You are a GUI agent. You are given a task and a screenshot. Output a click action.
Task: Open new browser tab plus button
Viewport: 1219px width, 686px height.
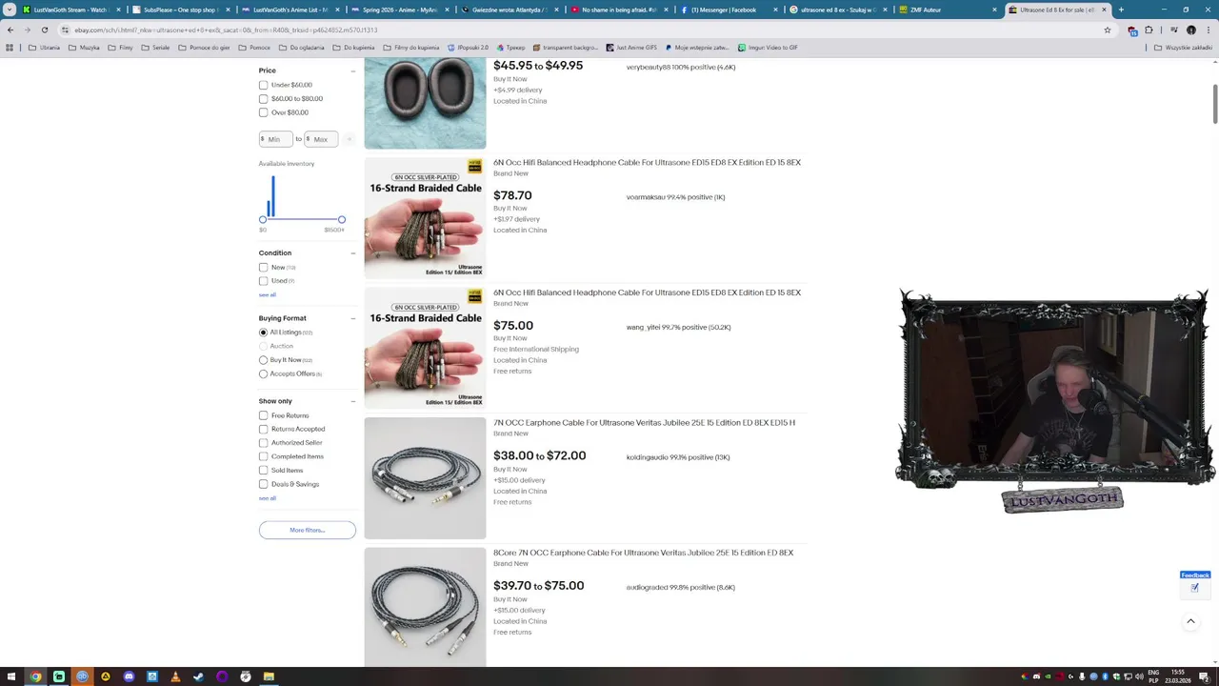1121,10
